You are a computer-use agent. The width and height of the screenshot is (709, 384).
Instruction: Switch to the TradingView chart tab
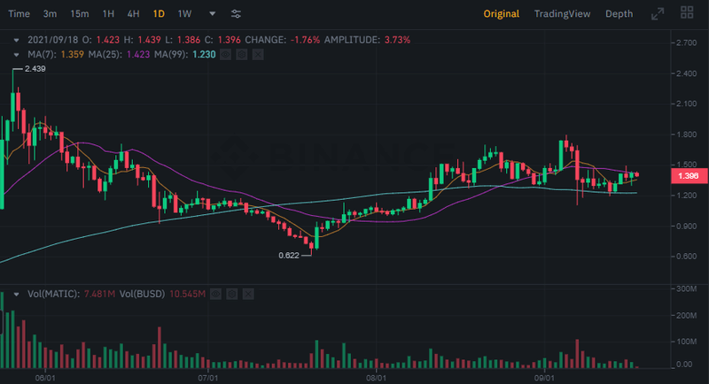click(564, 14)
